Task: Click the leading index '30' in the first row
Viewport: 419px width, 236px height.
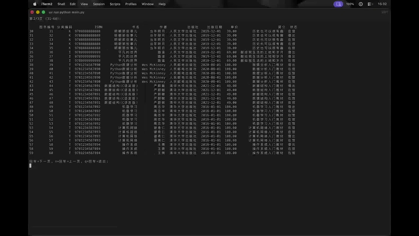Action: 31,31
